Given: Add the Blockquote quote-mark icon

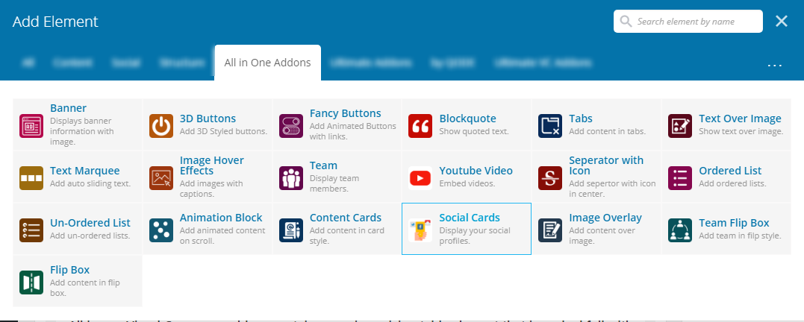Looking at the screenshot, I should (x=420, y=126).
